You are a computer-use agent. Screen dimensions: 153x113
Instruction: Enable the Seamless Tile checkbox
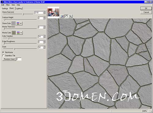pos(3,55)
